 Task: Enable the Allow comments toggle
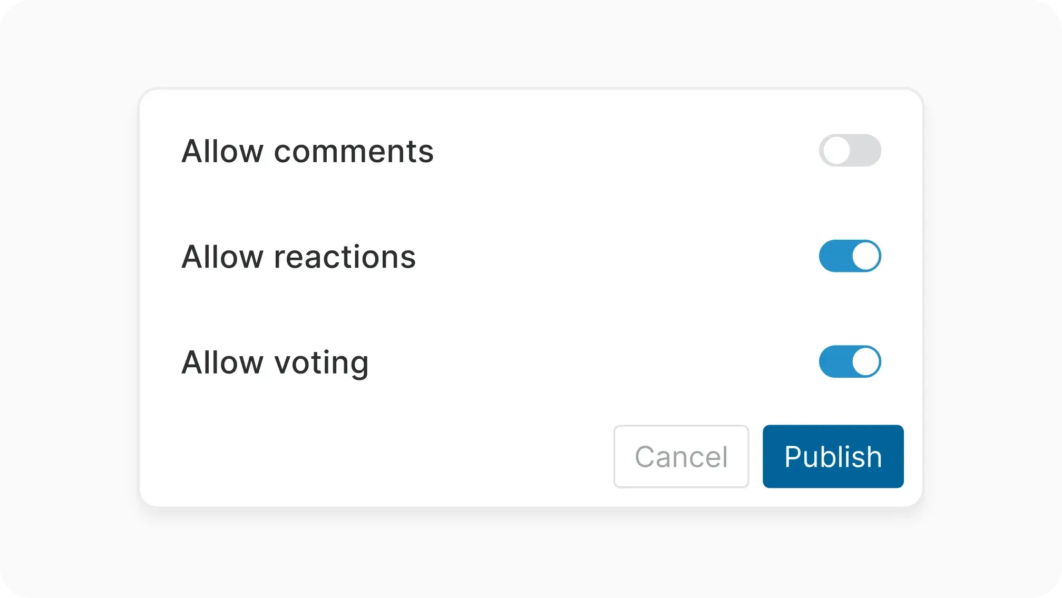click(850, 151)
